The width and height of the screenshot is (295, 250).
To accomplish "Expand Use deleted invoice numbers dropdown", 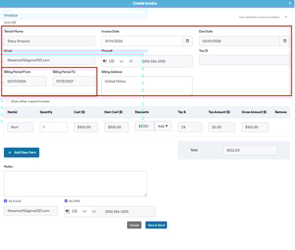I will click(x=286, y=17).
